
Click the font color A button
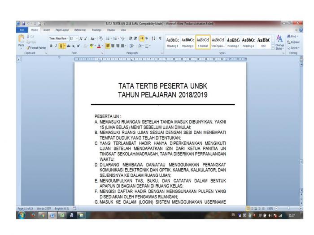coord(99,46)
